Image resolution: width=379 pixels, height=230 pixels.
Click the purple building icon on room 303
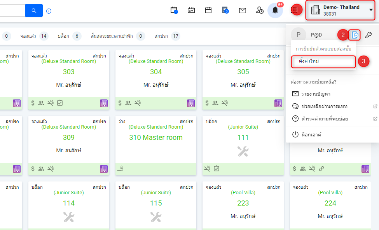pyautogui.click(x=104, y=103)
